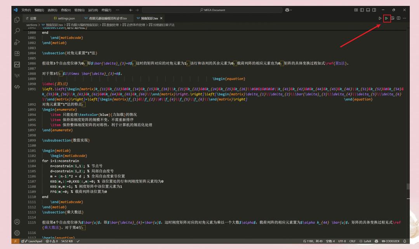Click the \subsection{乘大数法} line of code

click(x=63, y=212)
